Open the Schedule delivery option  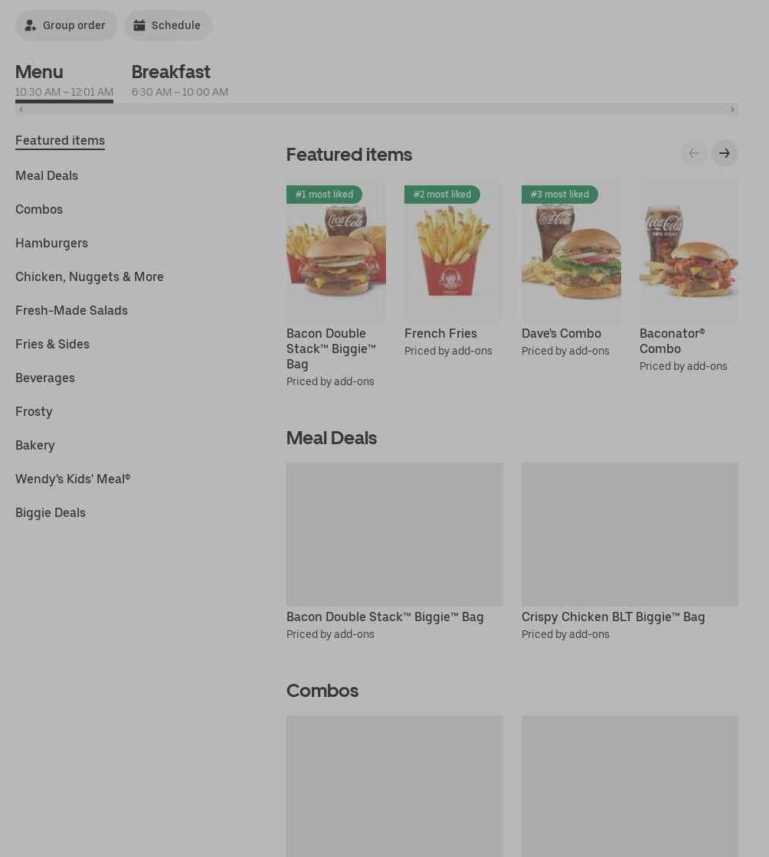tap(169, 26)
